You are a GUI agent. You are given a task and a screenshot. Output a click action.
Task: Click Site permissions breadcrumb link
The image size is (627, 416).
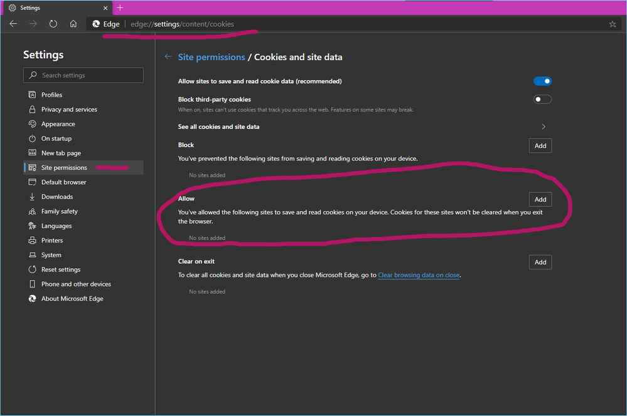point(212,57)
